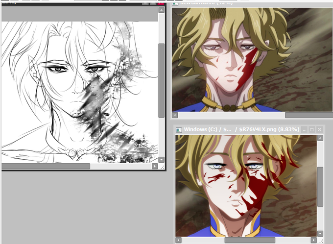
Task: Maximize the $R76V4LX.png window
Action: pyautogui.click(x=312, y=129)
